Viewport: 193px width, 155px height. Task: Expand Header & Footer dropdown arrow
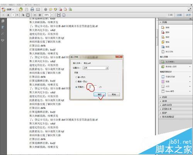tap(190, 77)
